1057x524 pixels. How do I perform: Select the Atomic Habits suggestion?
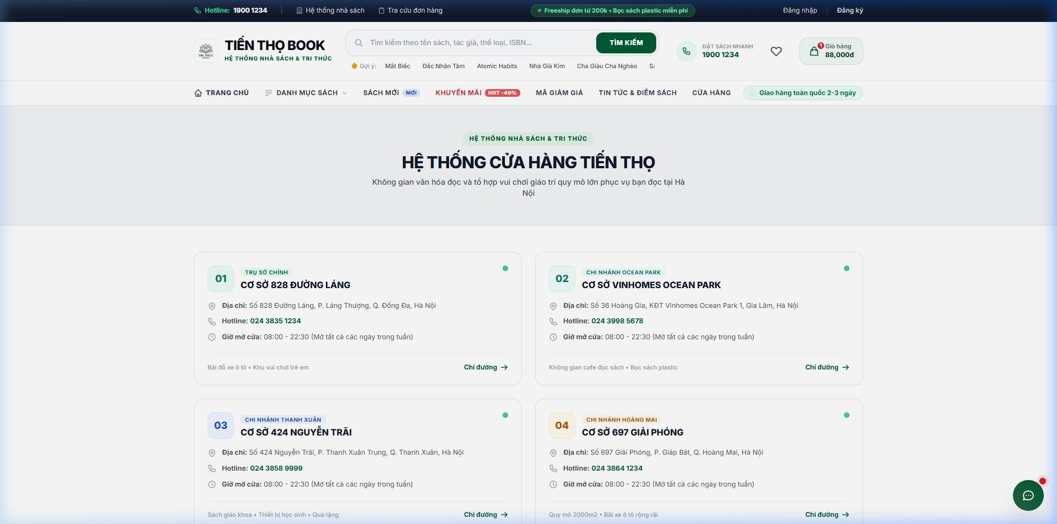tap(497, 66)
